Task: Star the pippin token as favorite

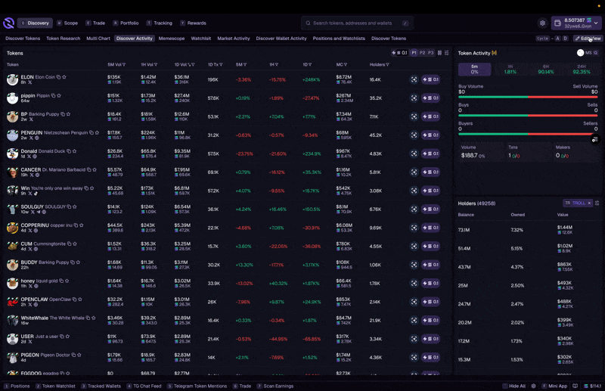Action: click(59, 96)
